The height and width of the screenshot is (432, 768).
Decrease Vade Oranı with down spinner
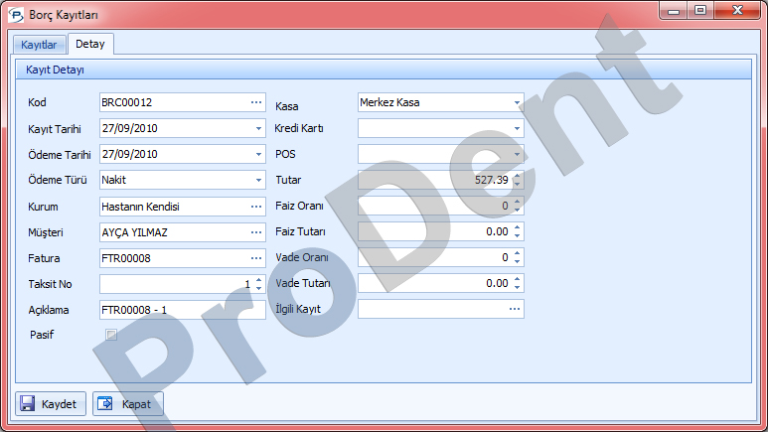(x=518, y=261)
